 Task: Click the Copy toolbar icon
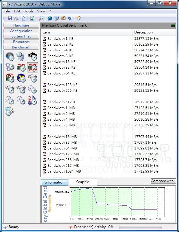(x=23, y=18)
